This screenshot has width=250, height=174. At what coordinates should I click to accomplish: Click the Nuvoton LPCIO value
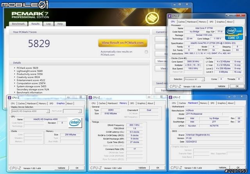click(192, 126)
